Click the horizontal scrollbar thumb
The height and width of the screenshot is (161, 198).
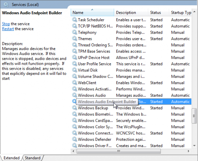[118, 151]
